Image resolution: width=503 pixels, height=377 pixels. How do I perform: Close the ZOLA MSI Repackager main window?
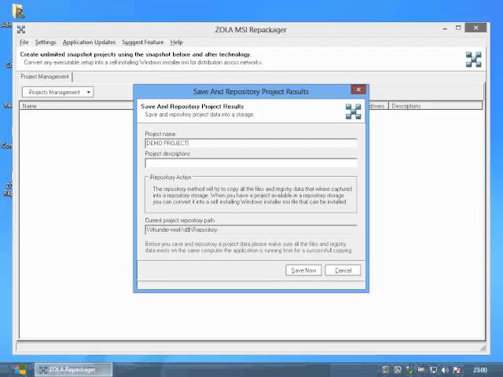tap(475, 28)
